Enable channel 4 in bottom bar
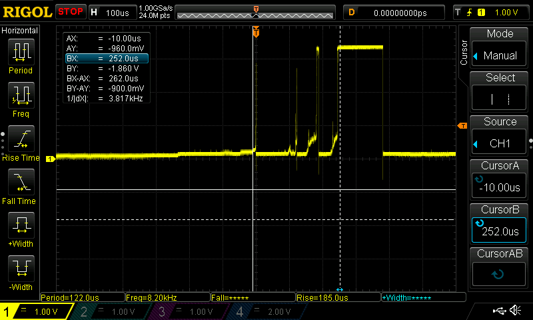Image resolution: width=533 pixels, height=320 pixels. click(x=266, y=311)
